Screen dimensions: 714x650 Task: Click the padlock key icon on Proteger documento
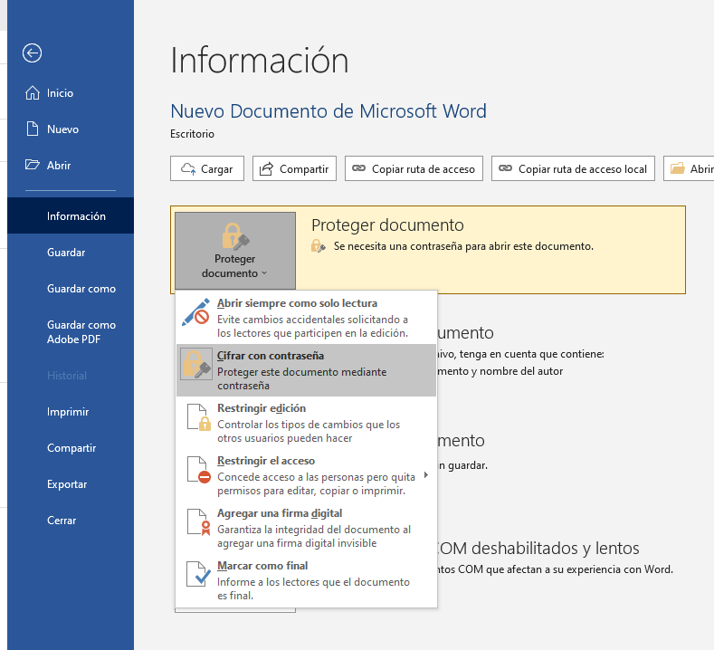(x=235, y=236)
